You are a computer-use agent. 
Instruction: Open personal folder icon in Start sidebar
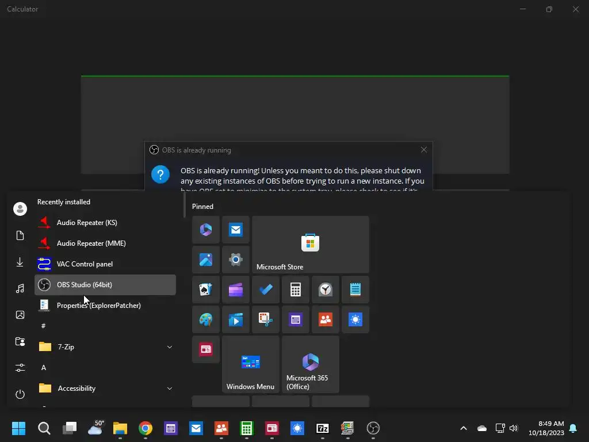[20, 341]
